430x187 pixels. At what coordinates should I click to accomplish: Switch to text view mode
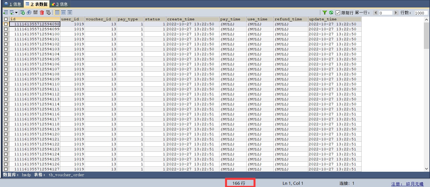[70, 13]
